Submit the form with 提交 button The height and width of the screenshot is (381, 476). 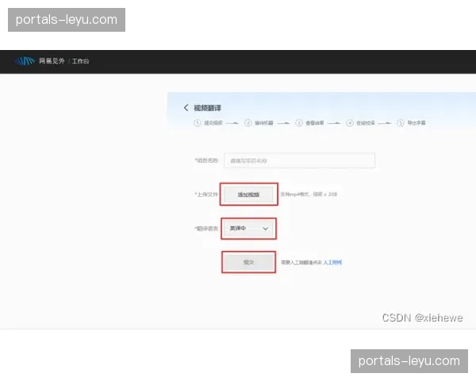[x=248, y=262]
